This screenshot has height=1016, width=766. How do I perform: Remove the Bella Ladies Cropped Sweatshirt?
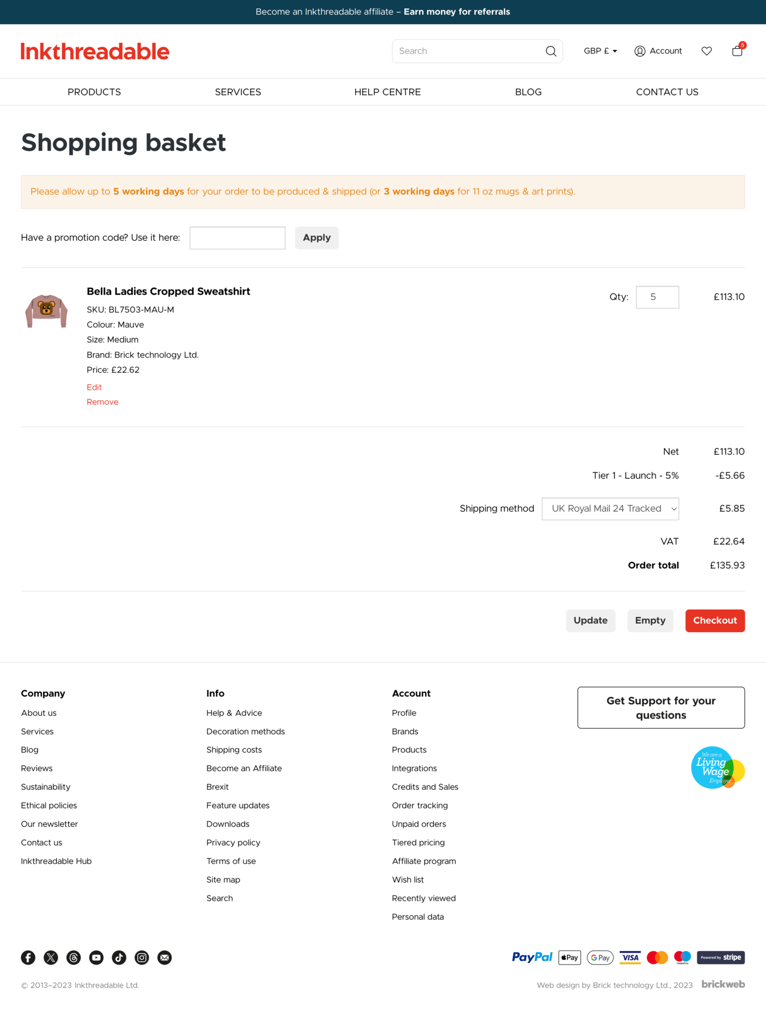(x=102, y=401)
